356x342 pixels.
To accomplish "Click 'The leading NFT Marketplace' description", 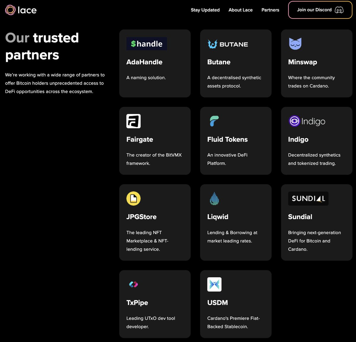I will 147,241.
